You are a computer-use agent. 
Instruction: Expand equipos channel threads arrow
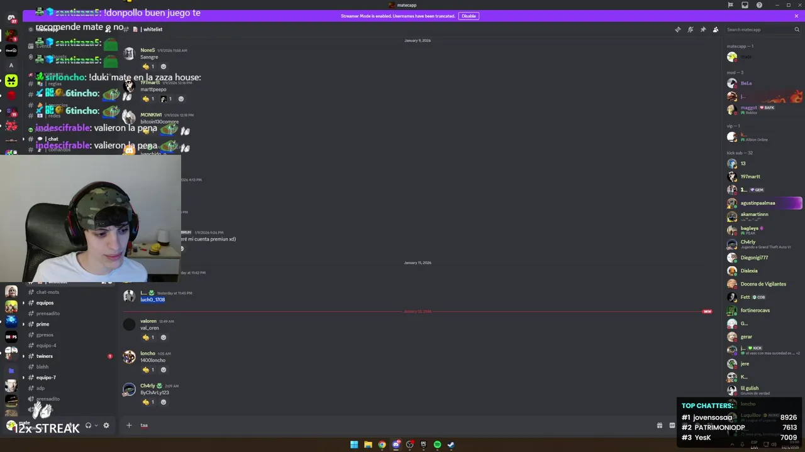(x=23, y=303)
